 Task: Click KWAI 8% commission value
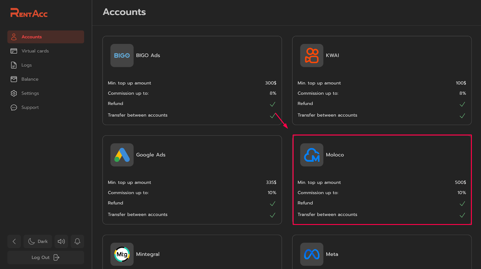point(463,93)
